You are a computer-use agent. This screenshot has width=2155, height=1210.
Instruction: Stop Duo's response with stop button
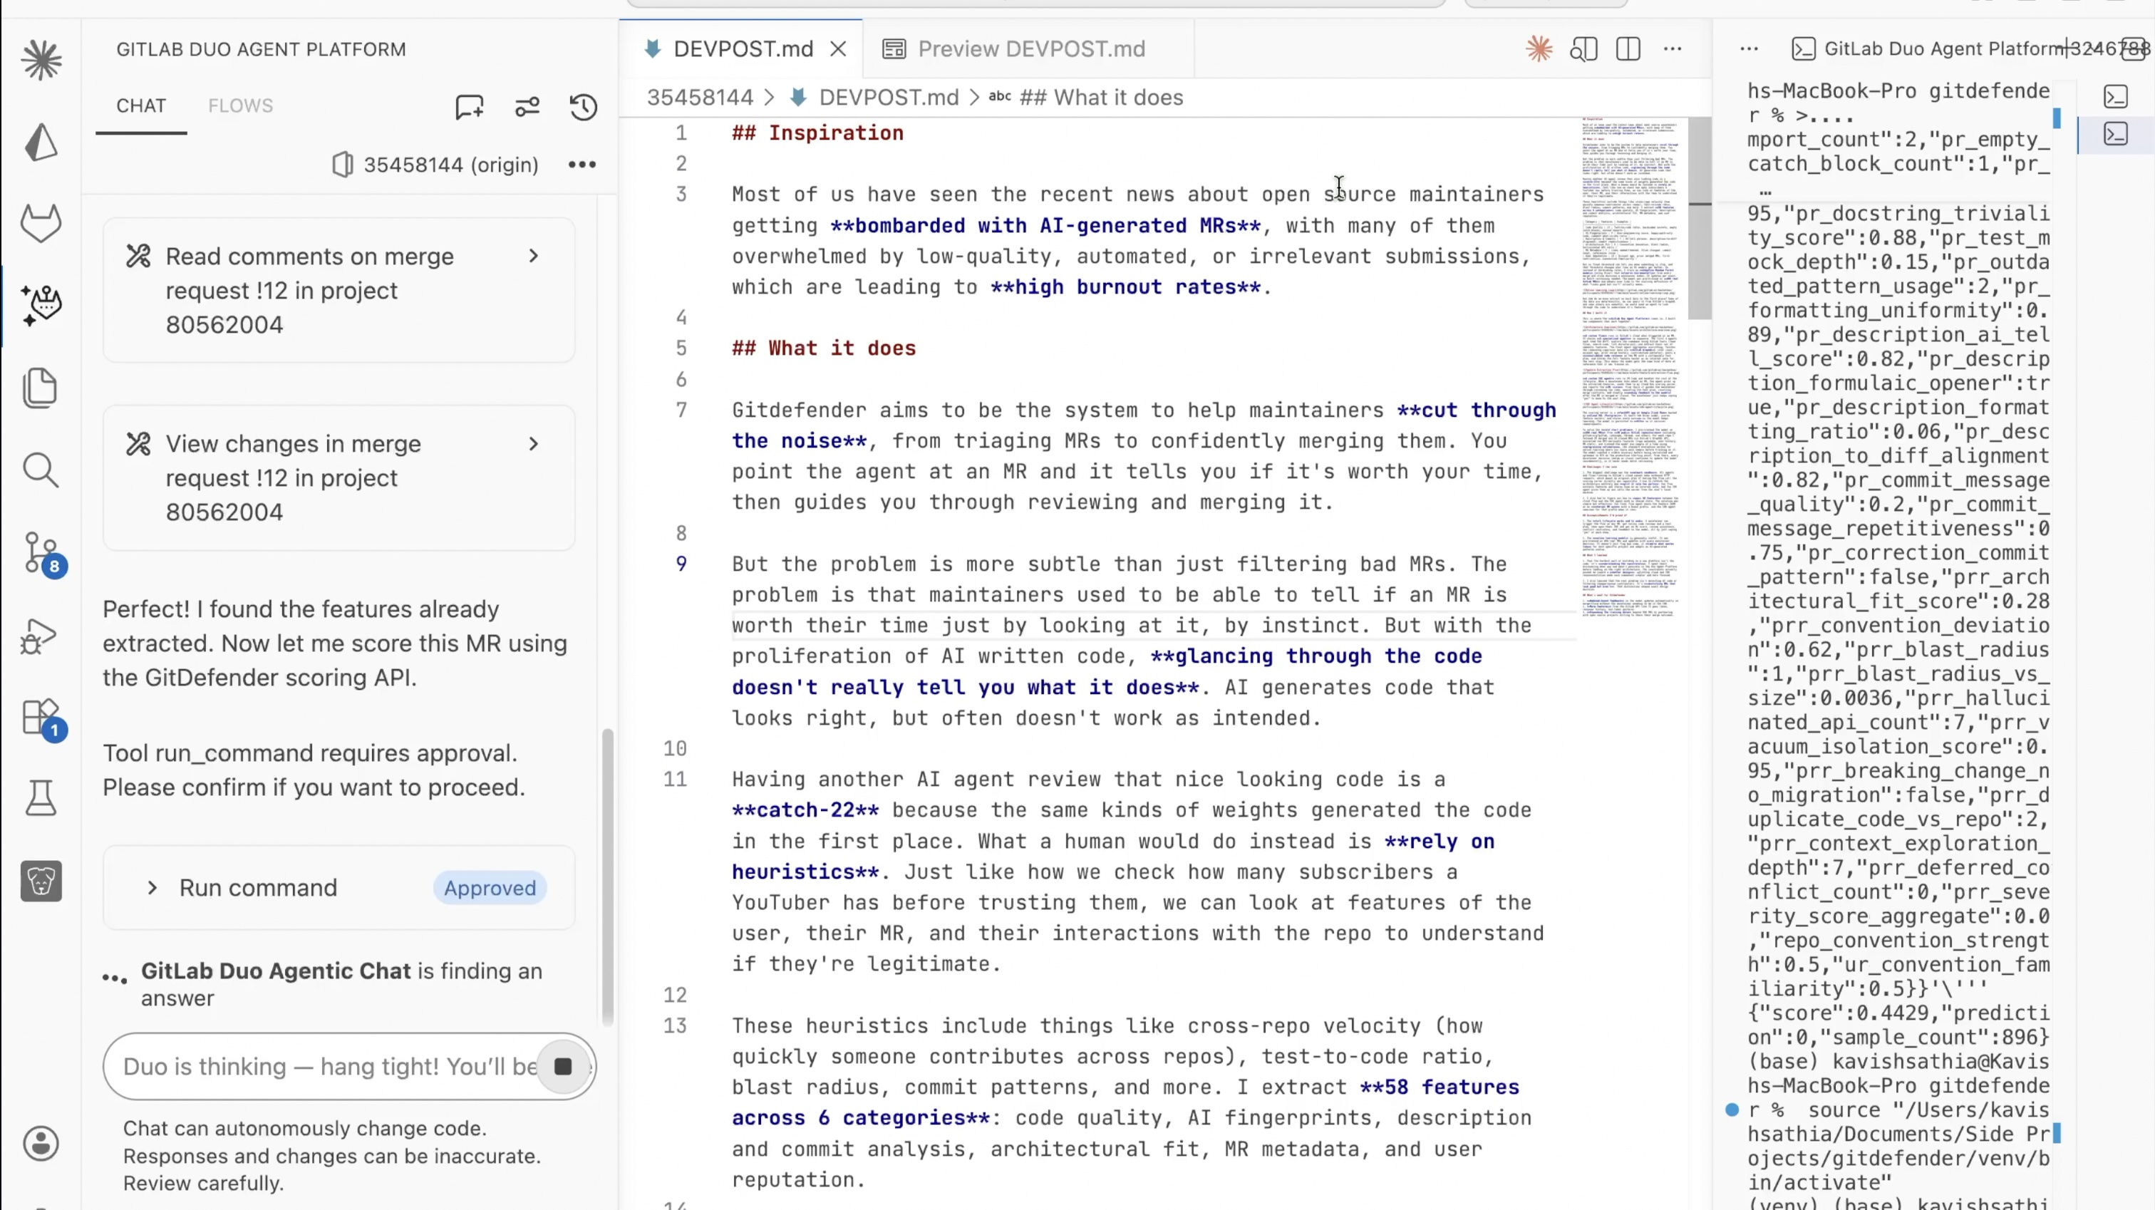(x=563, y=1066)
